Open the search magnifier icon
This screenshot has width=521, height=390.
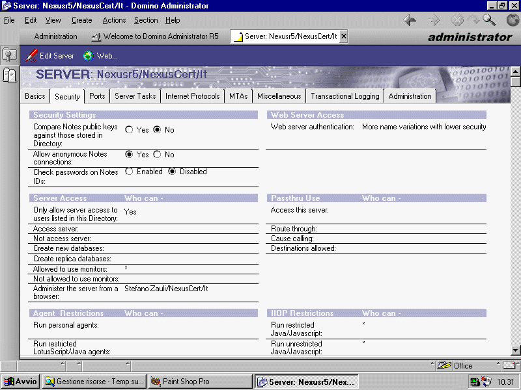click(x=489, y=21)
